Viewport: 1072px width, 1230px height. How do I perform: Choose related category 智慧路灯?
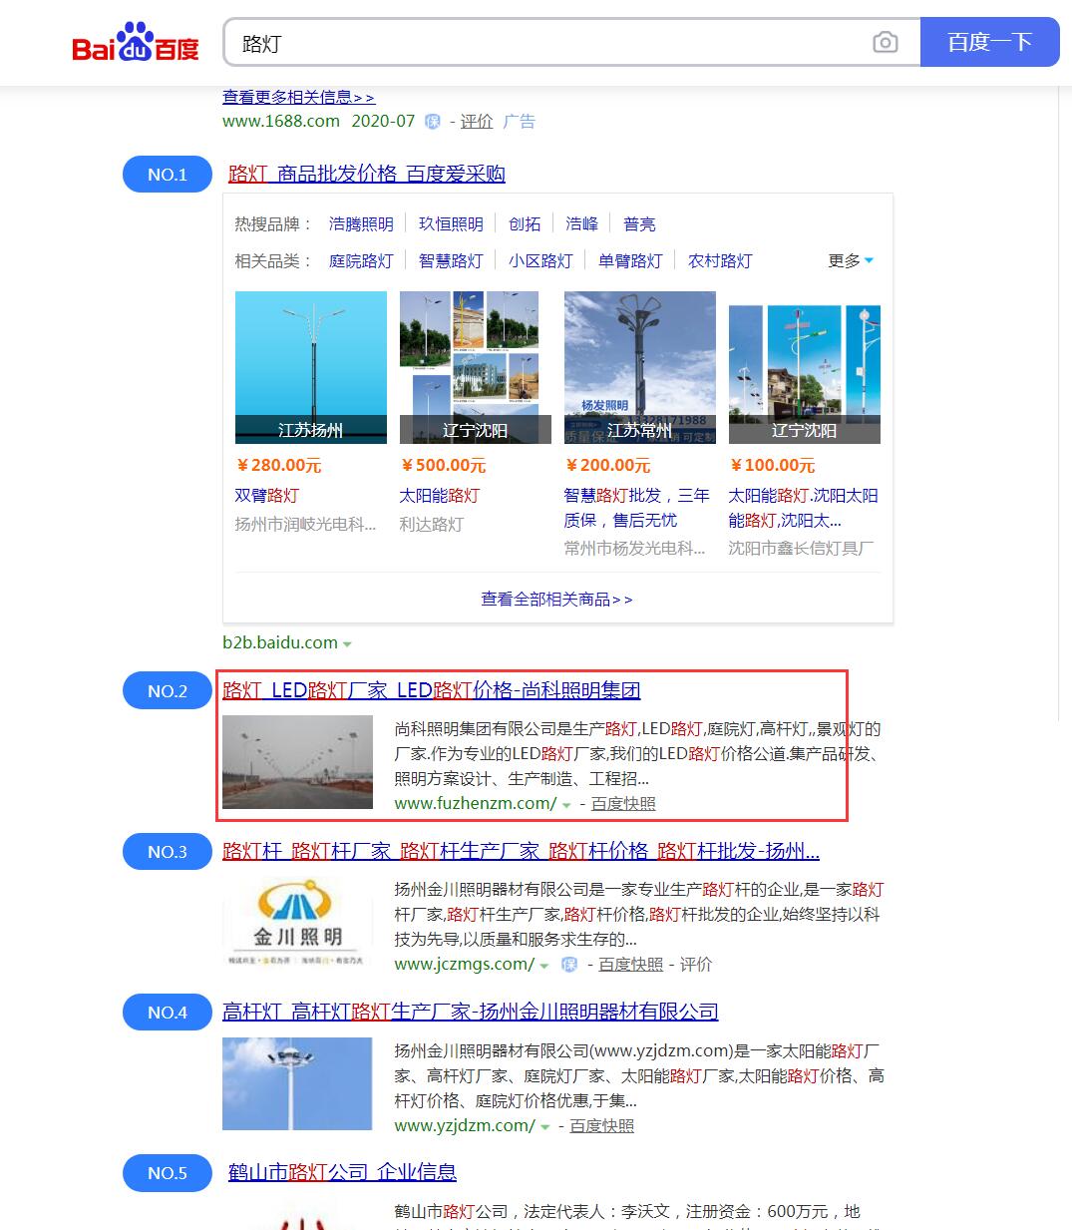click(451, 261)
